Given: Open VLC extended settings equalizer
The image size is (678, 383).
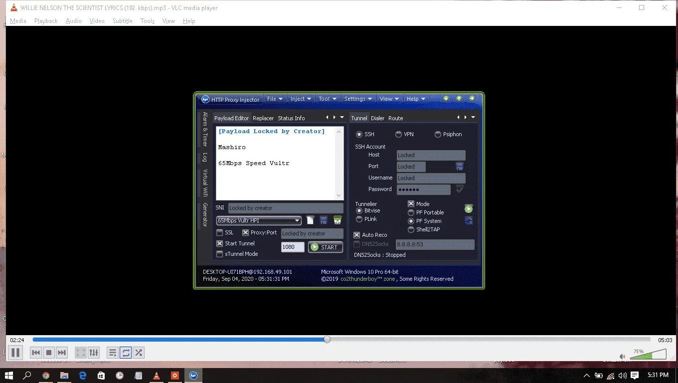Looking at the screenshot, I should pyautogui.click(x=94, y=353).
